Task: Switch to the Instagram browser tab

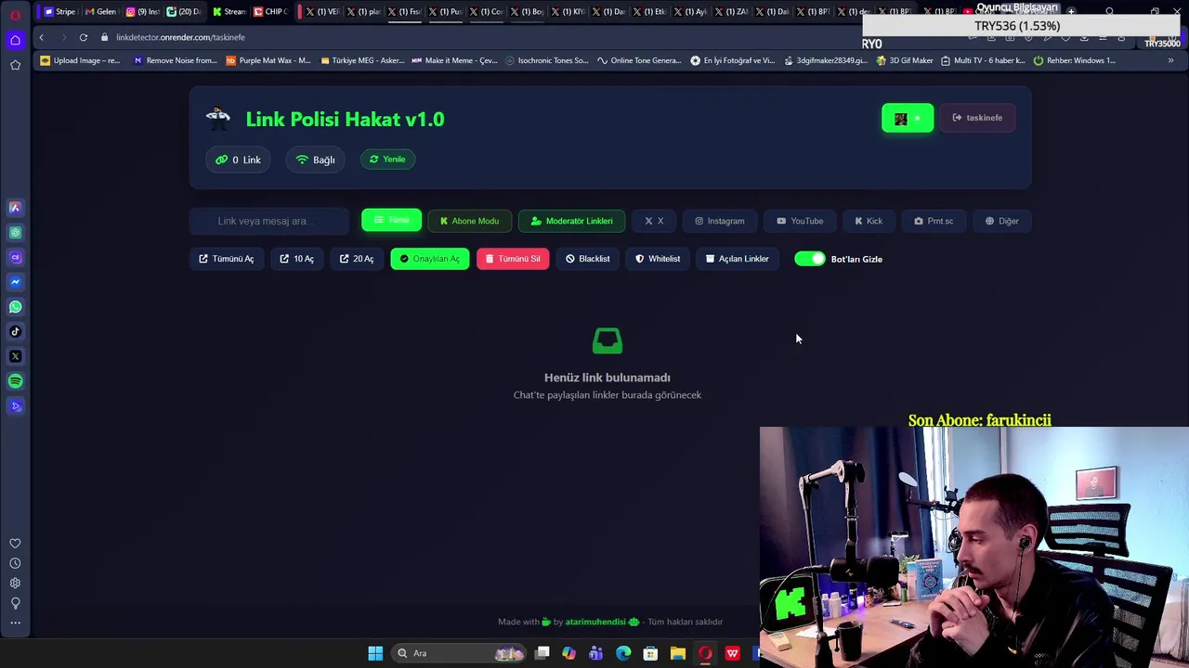Action: tap(142, 12)
